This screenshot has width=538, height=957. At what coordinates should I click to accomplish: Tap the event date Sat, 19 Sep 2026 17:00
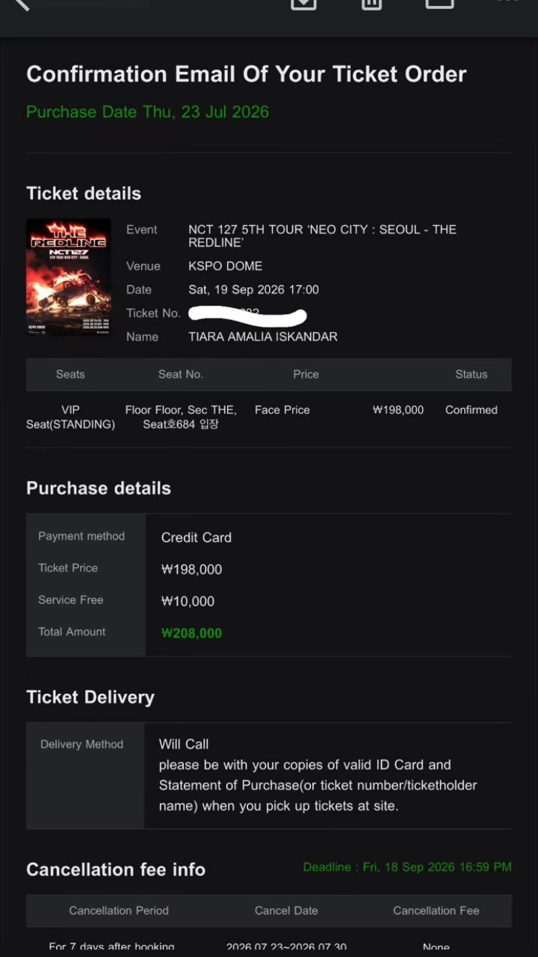[253, 290]
